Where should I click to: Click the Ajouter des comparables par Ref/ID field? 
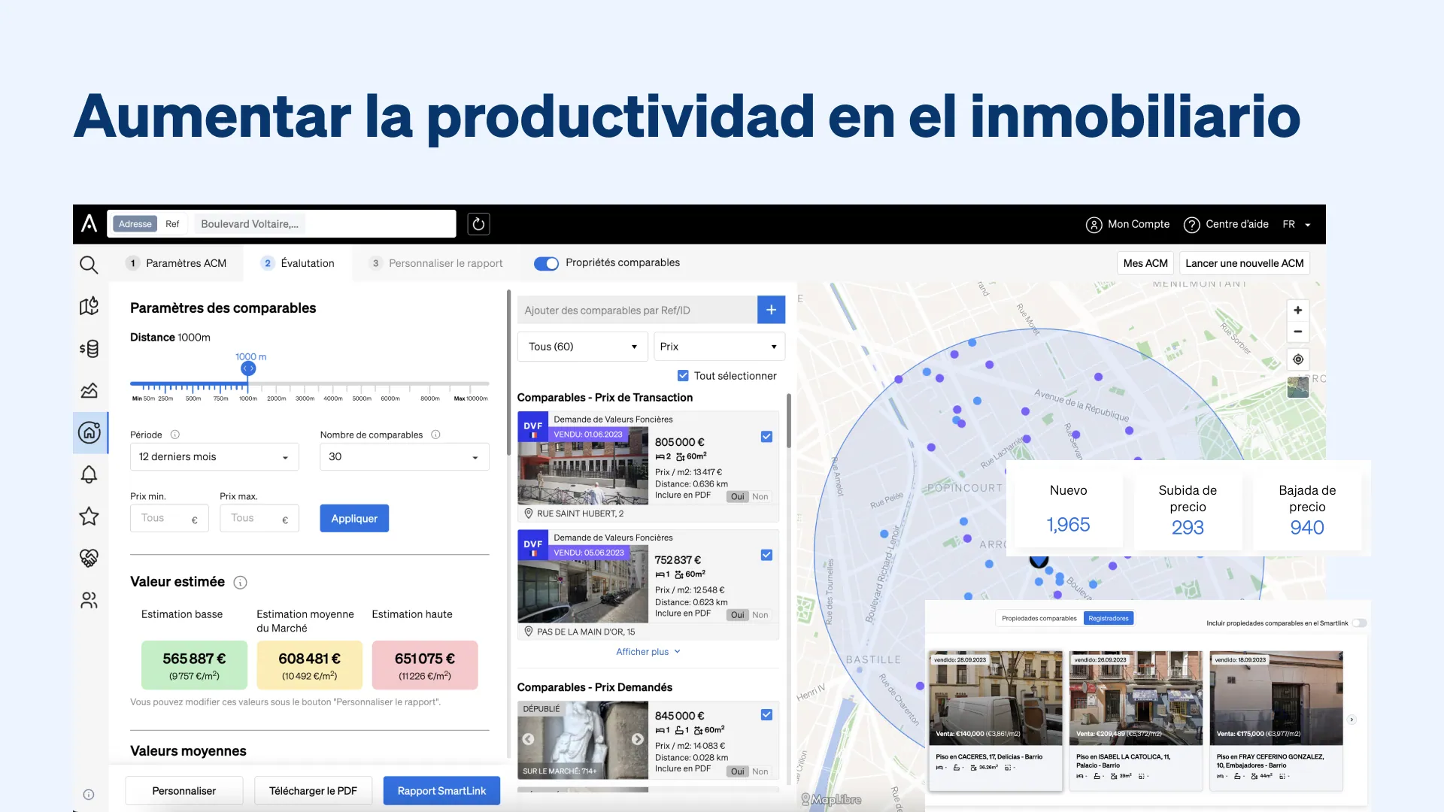(637, 310)
